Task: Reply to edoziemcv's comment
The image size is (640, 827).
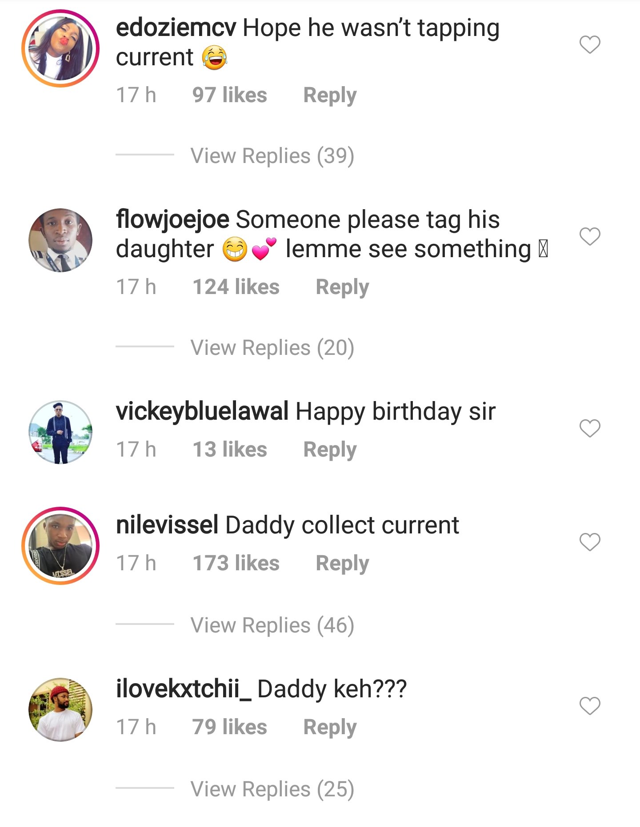Action: 330,95
